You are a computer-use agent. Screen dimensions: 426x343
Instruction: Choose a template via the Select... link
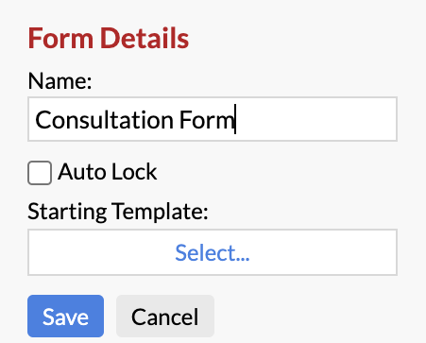click(x=213, y=252)
